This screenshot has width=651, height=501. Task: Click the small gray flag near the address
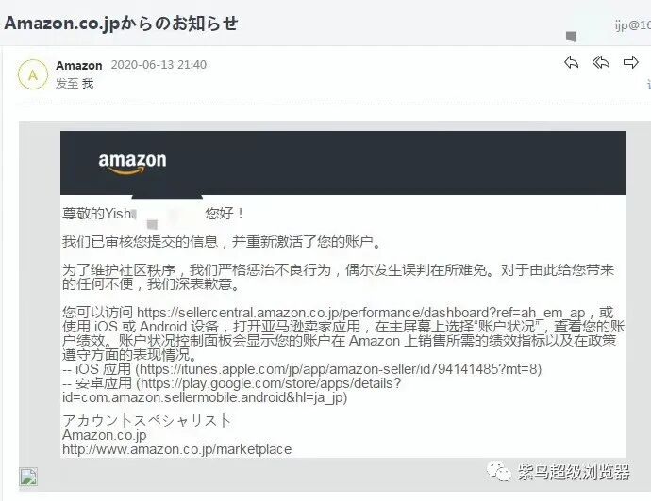[572, 37]
